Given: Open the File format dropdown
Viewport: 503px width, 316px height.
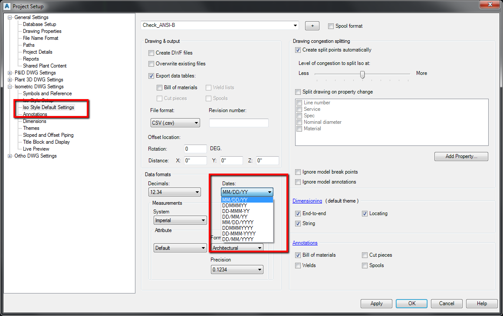Looking at the screenshot, I should tap(175, 123).
